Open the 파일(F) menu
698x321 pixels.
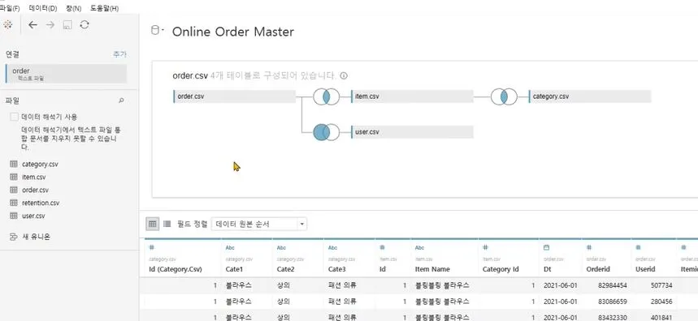coord(10,8)
